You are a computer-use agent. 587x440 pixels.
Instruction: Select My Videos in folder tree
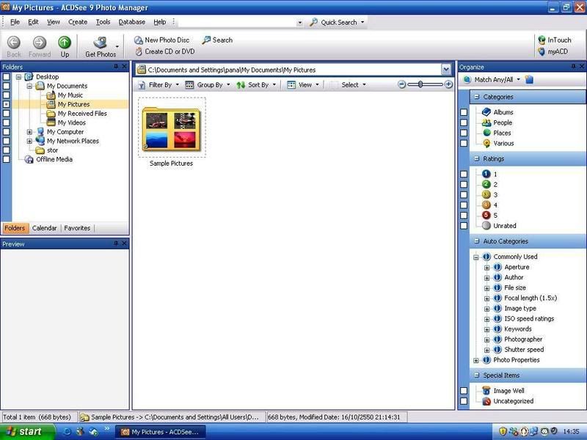(x=71, y=122)
